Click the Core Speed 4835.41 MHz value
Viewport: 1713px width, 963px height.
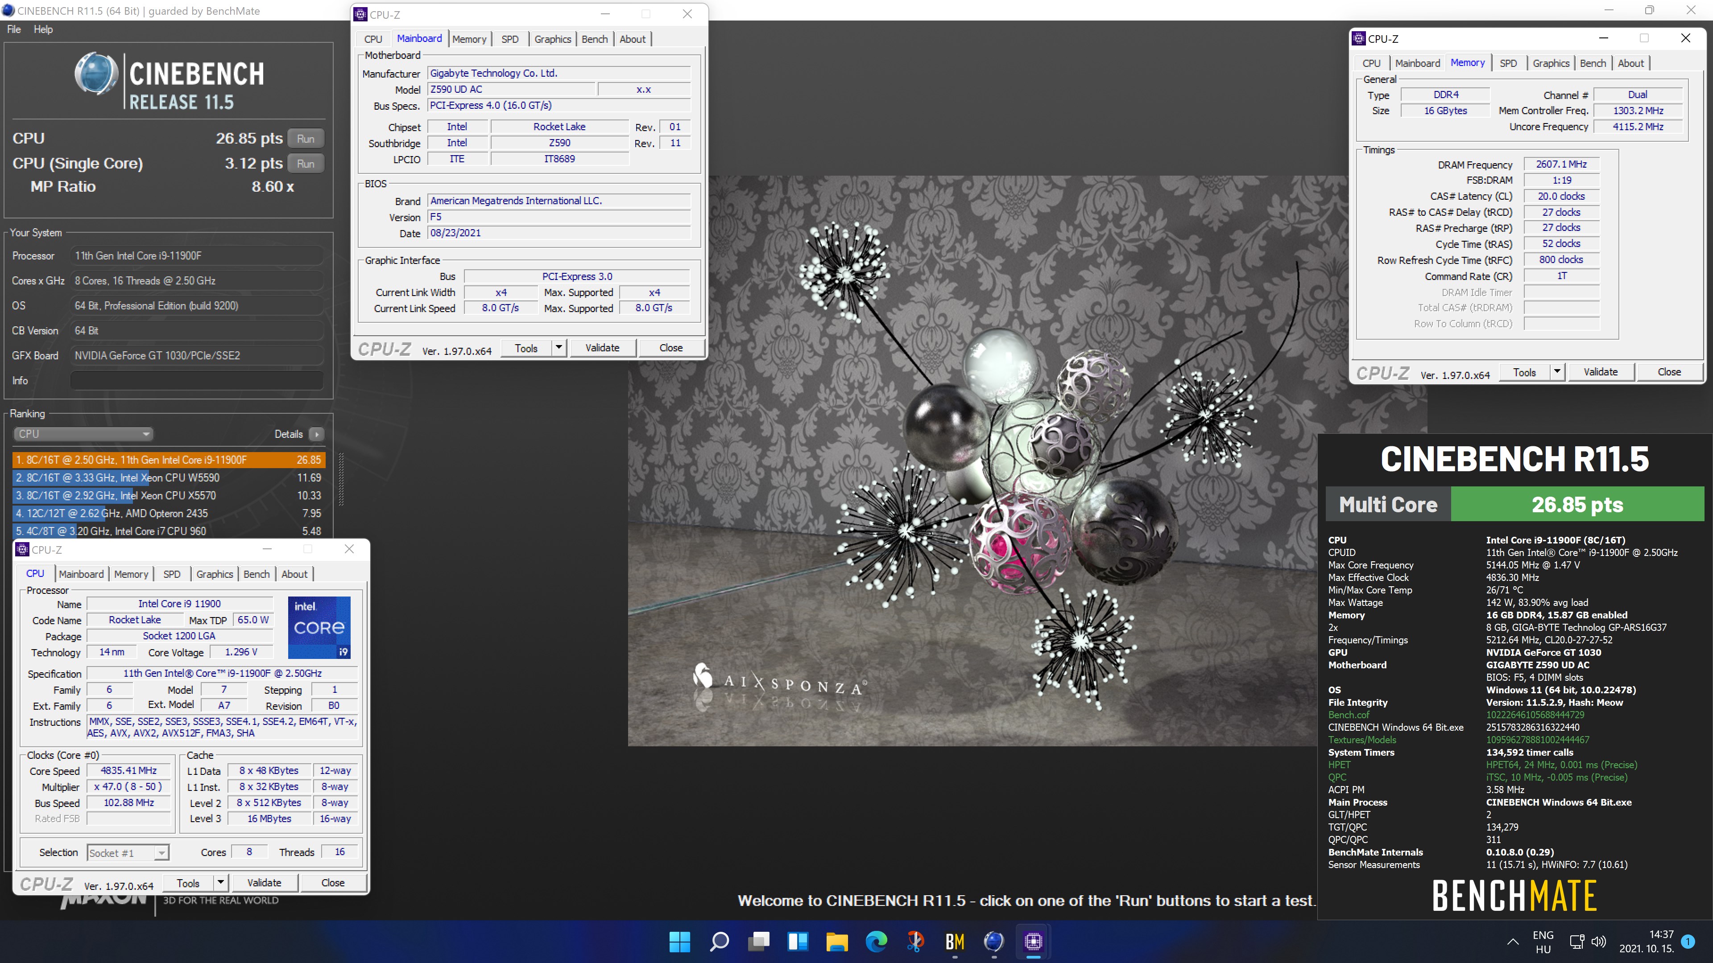128,770
